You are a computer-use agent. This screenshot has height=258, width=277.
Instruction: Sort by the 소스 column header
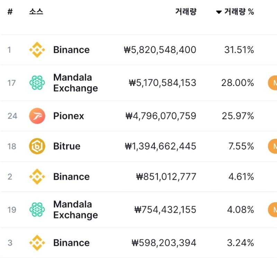[x=36, y=12]
